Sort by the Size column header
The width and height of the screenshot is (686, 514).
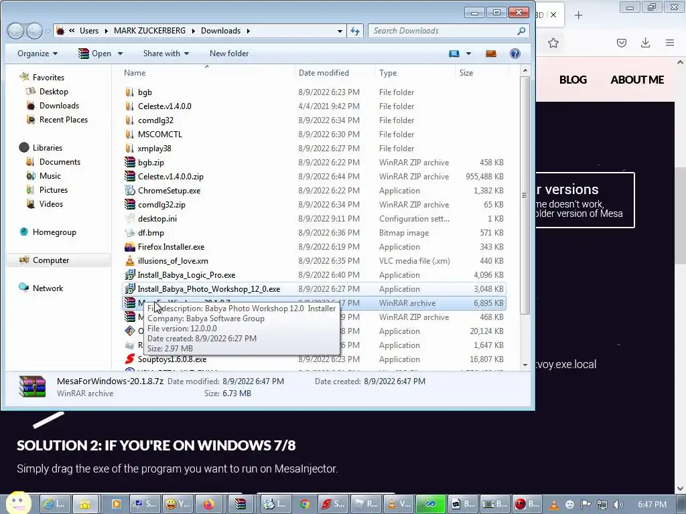click(466, 72)
